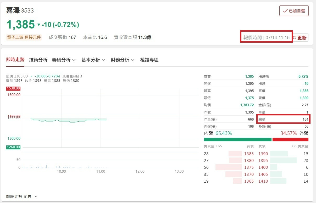
Task: Click the refresh icon beside 更新
Action: pos(294,38)
